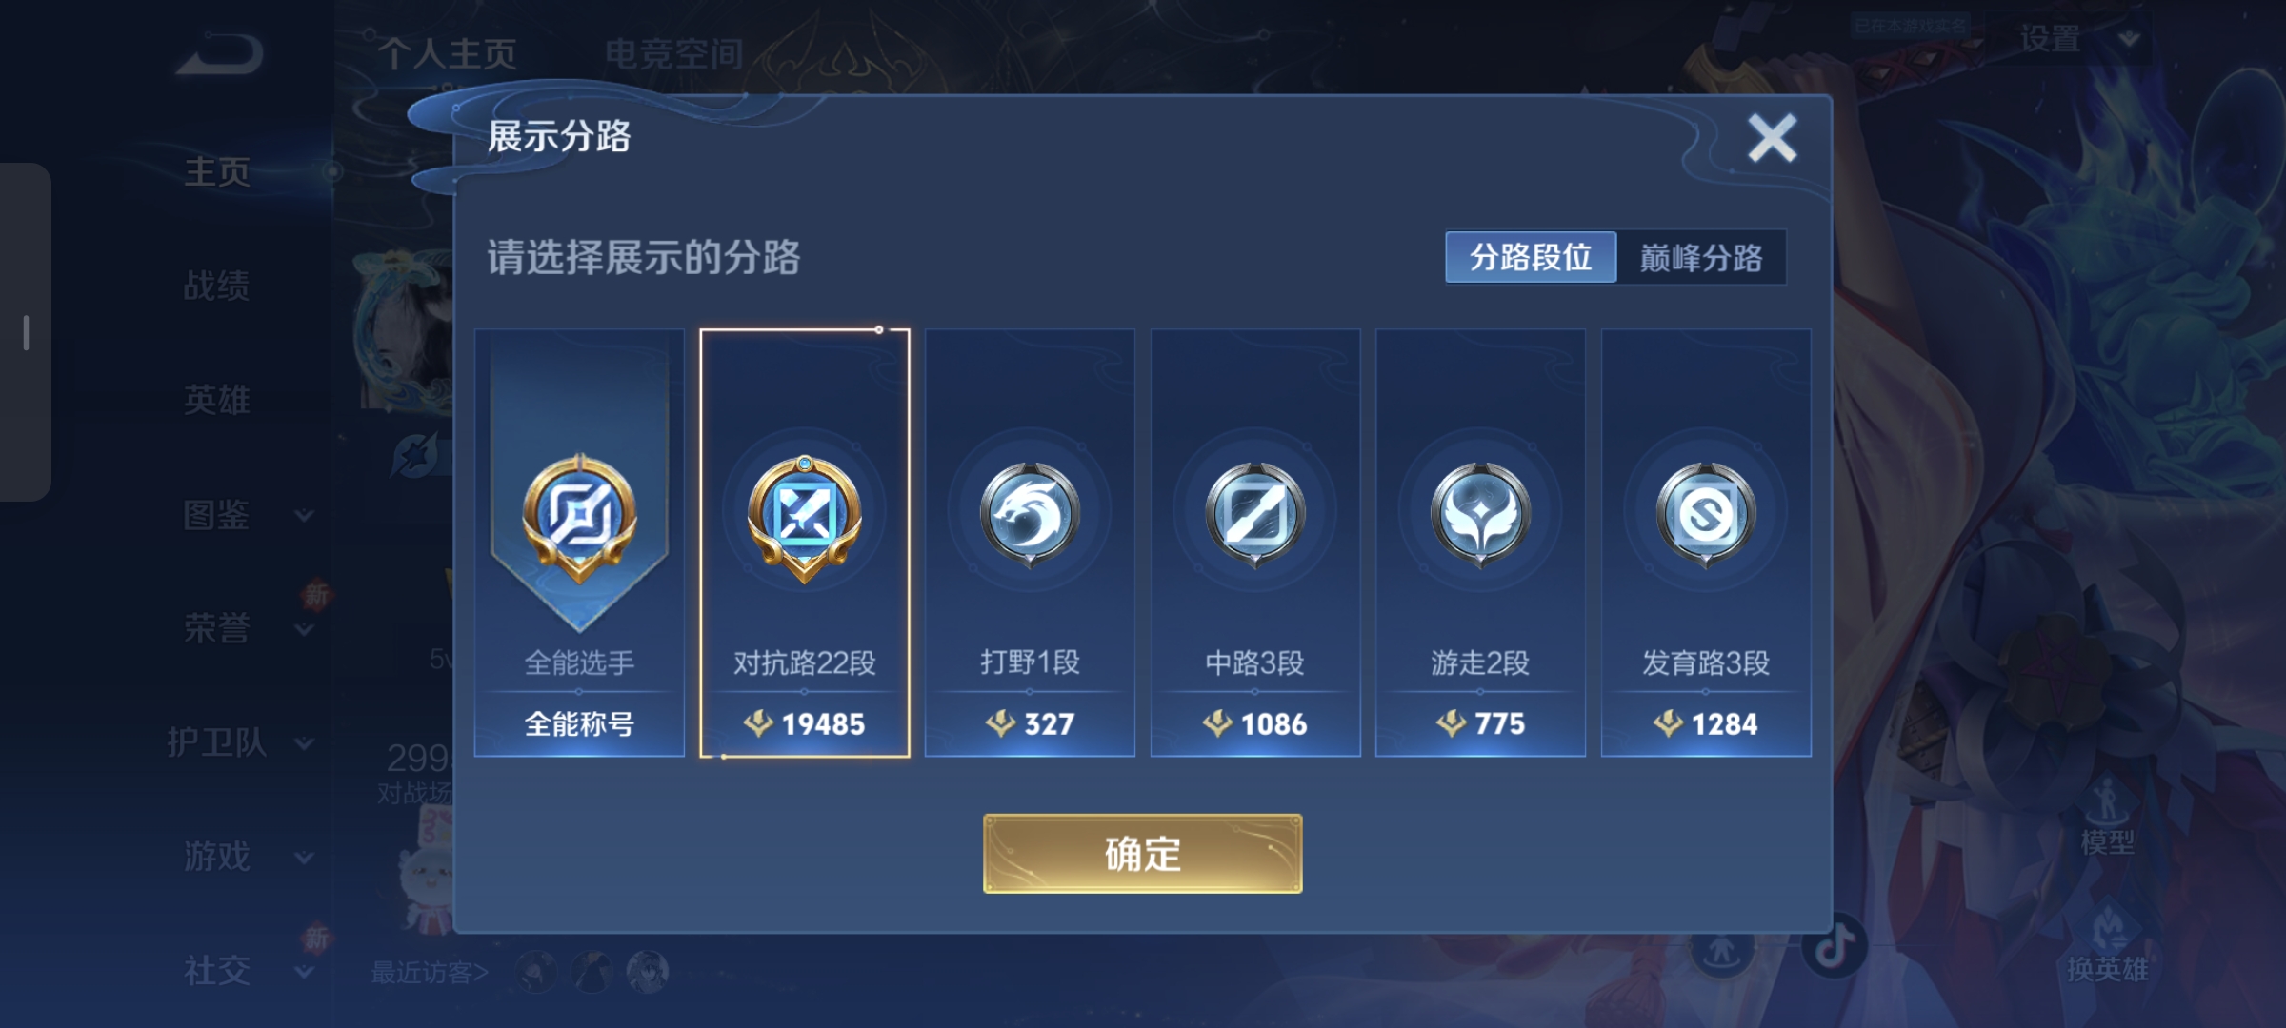Pick the 发育路3段 farm lane icon
Viewport: 2286px width, 1028px height.
pos(1706,515)
